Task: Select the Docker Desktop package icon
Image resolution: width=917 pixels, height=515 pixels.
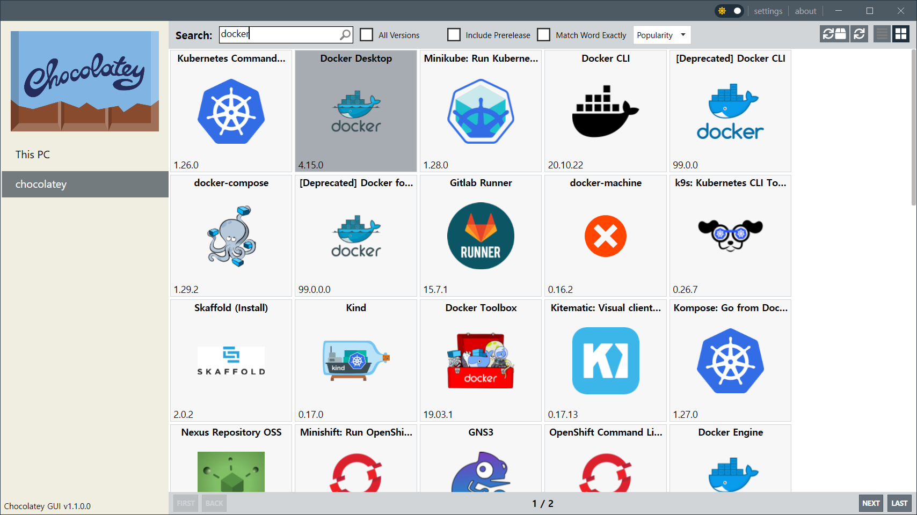Action: (356, 112)
